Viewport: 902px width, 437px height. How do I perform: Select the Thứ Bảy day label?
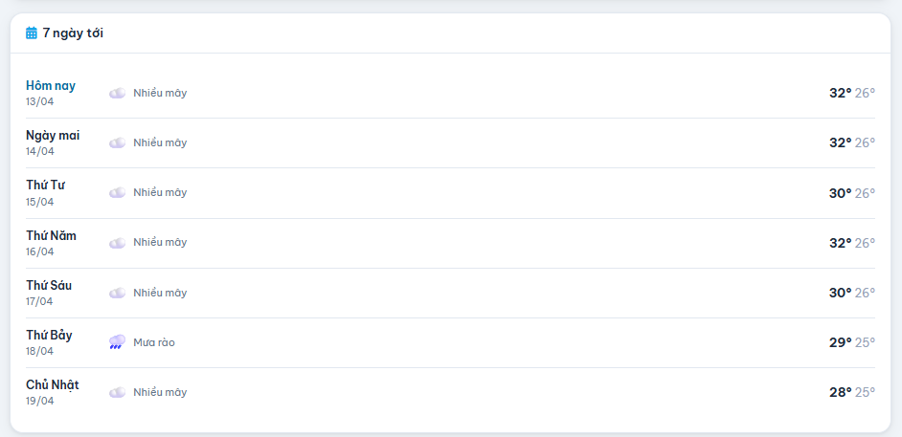click(x=49, y=335)
